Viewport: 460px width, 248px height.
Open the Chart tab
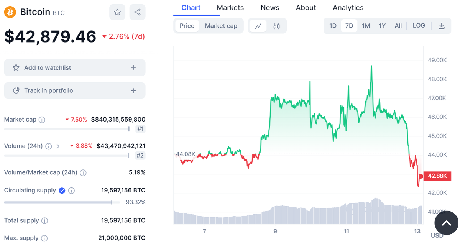point(191,8)
